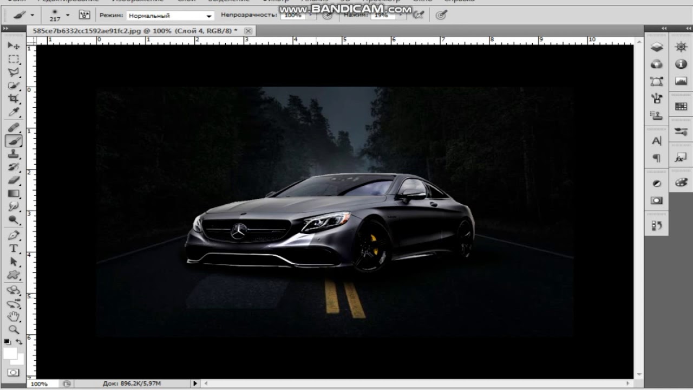Viewport: 693px width, 390px height.
Task: Open the Clone Source panel
Action: [657, 115]
